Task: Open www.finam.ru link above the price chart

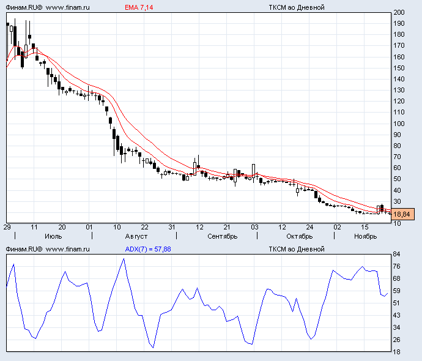Action: click(x=68, y=7)
